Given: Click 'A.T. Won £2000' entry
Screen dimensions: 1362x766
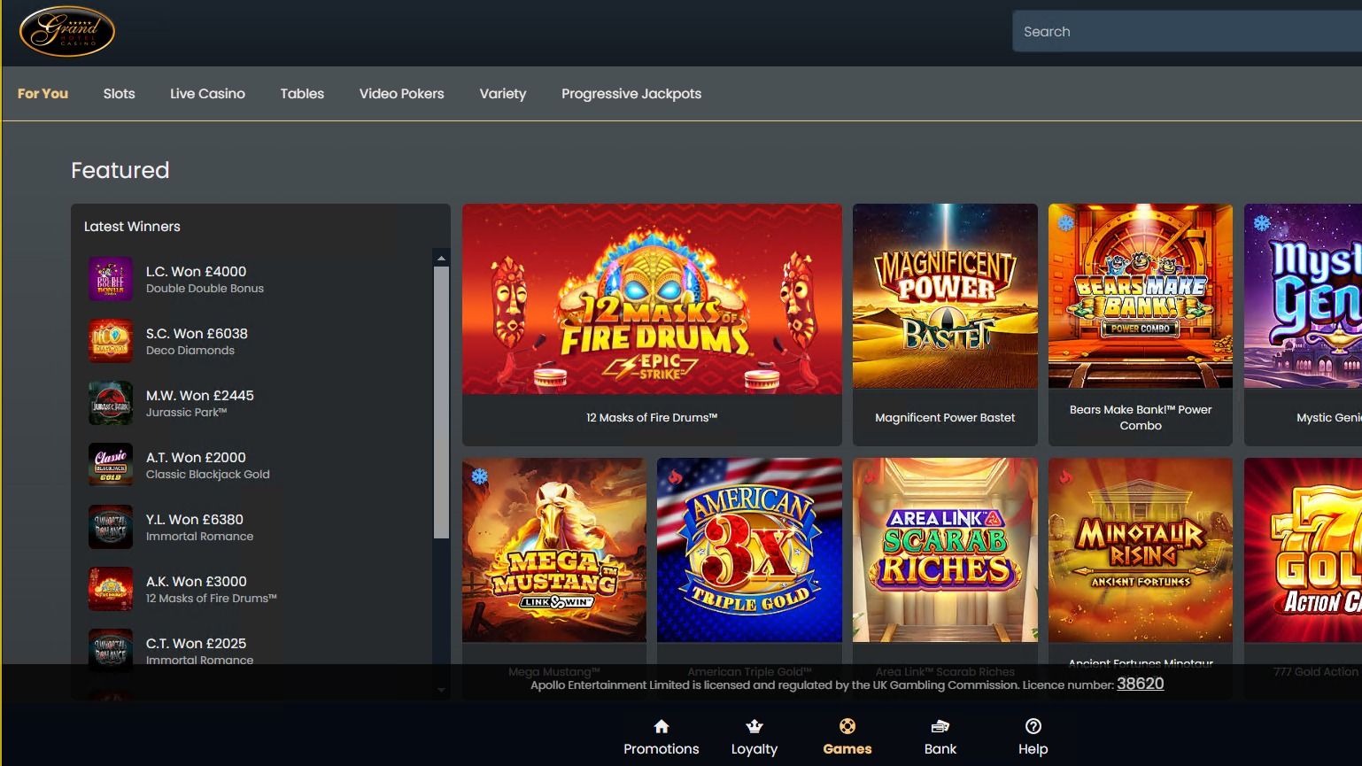Looking at the screenshot, I should (196, 457).
